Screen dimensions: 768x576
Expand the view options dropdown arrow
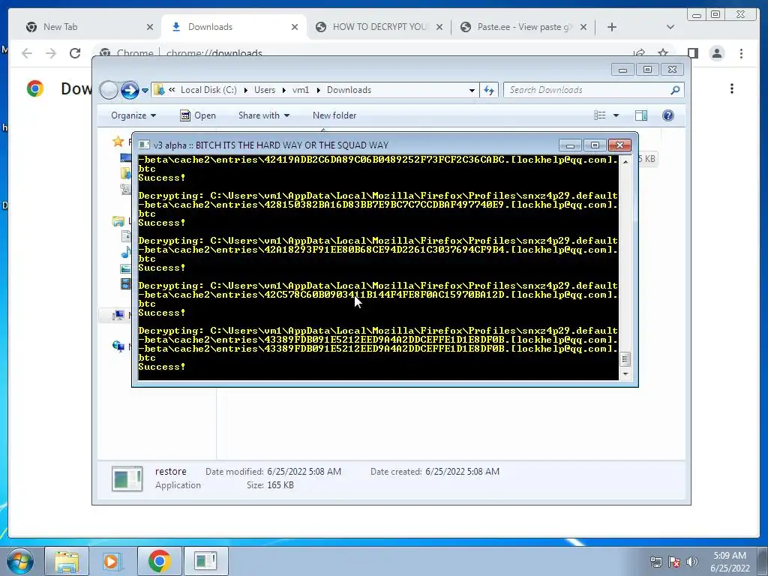(x=616, y=115)
